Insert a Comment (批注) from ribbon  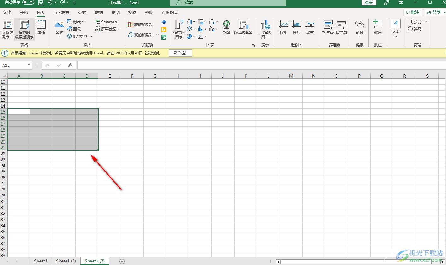click(x=378, y=27)
